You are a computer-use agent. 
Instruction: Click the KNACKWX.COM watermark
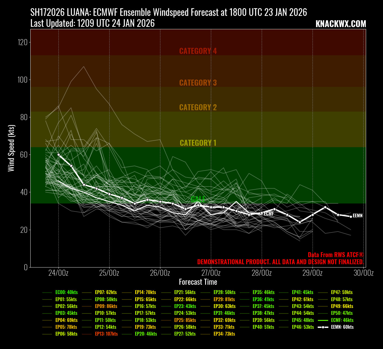[x=341, y=24]
